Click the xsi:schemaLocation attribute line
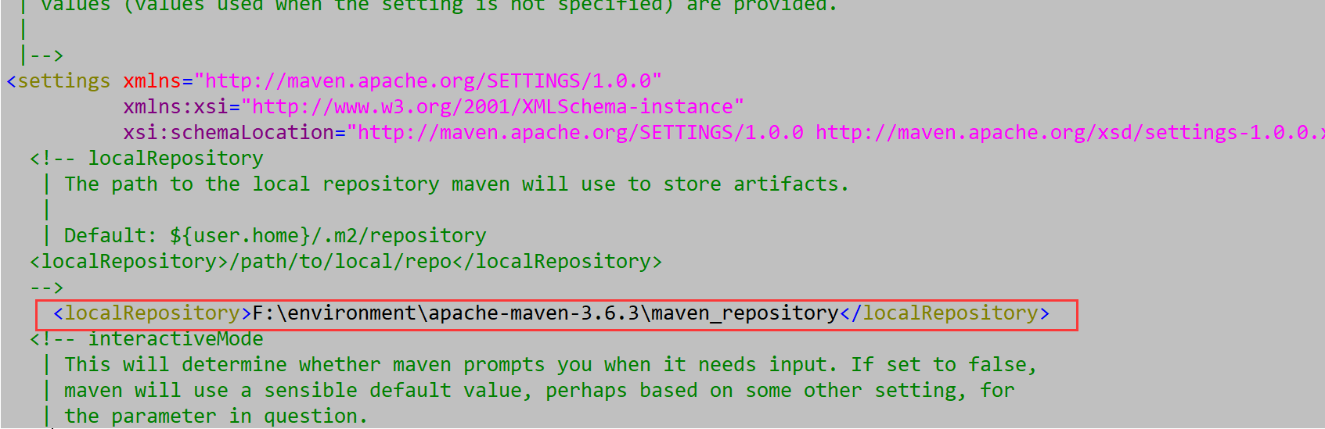Viewport: 1325px width, 429px height. pyautogui.click(x=724, y=133)
